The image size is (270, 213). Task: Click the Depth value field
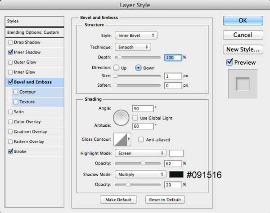point(173,58)
